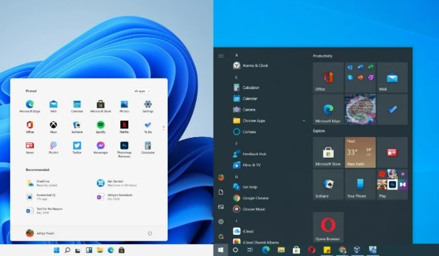
Task: Open Test For No Reason document
Action: coord(44,210)
